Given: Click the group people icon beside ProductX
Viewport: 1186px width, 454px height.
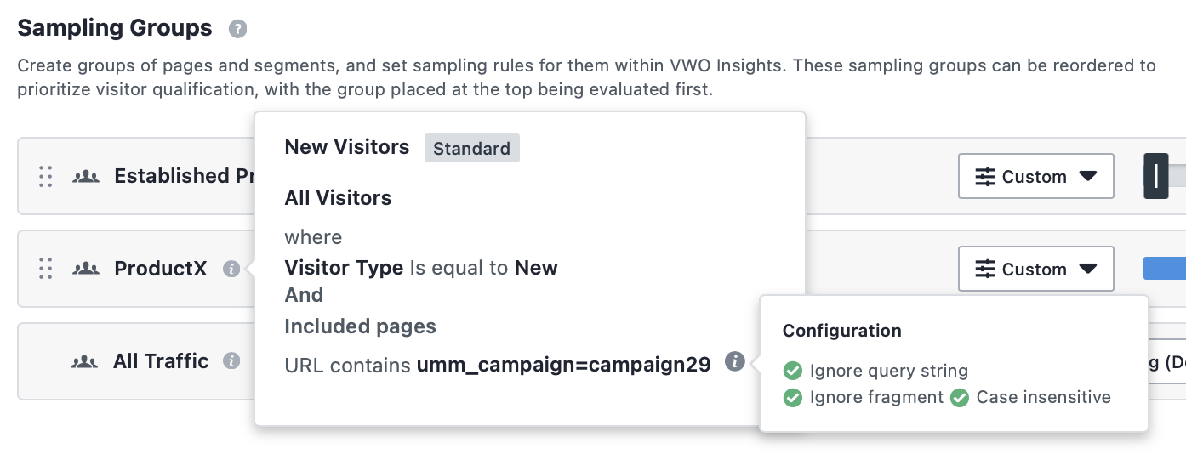Looking at the screenshot, I should pyautogui.click(x=85, y=269).
